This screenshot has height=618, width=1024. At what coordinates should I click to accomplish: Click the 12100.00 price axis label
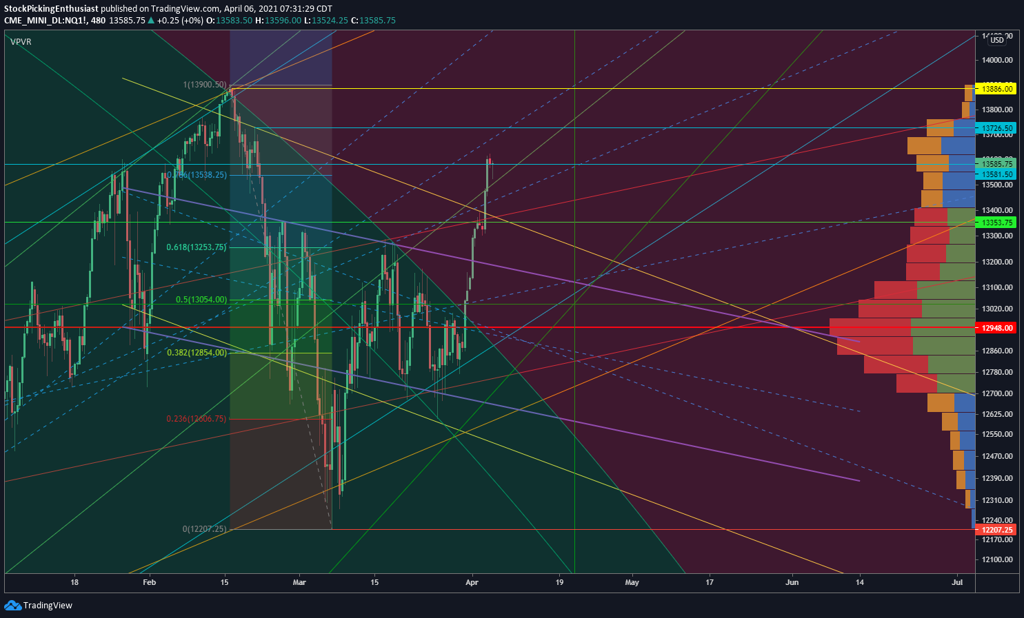pos(997,559)
